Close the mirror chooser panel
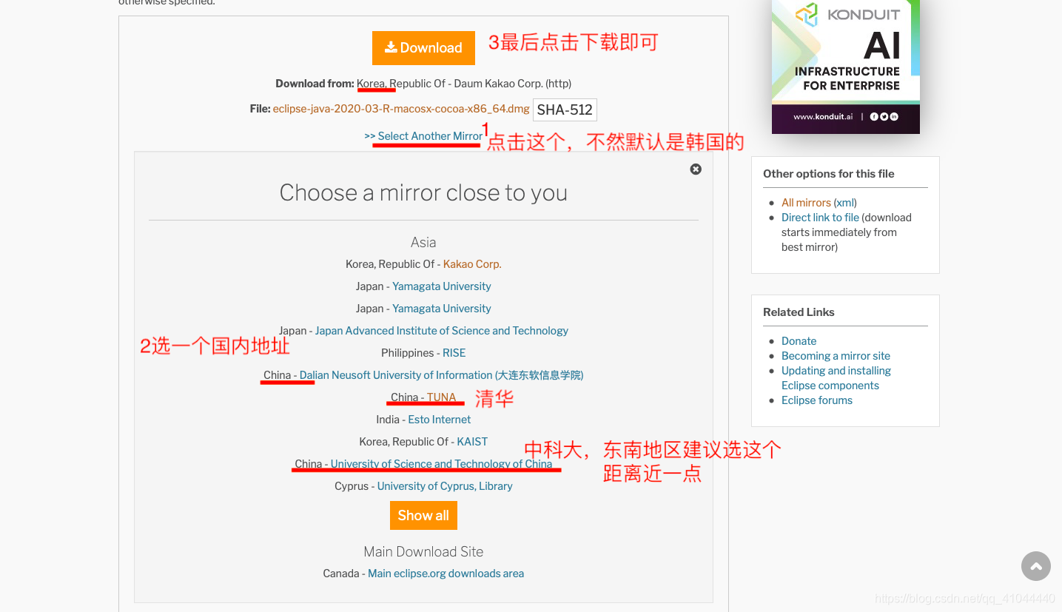Image resolution: width=1062 pixels, height=612 pixels. (696, 169)
